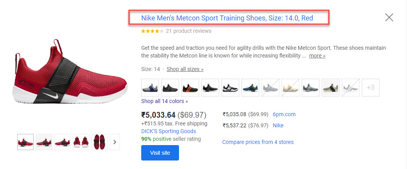407x169 pixels.
Task: Open the Shop all 14 colors link
Action: pos(164,101)
